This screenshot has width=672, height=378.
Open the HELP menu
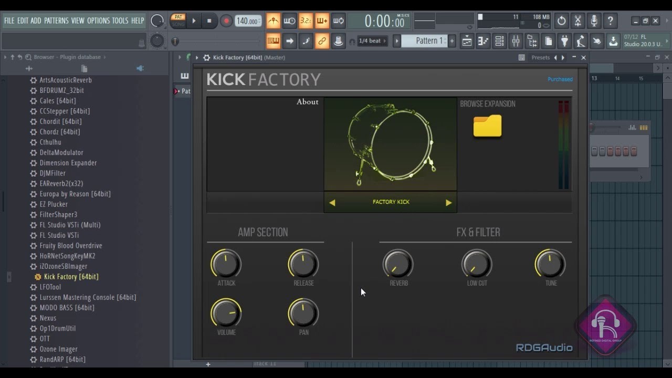[x=138, y=20]
